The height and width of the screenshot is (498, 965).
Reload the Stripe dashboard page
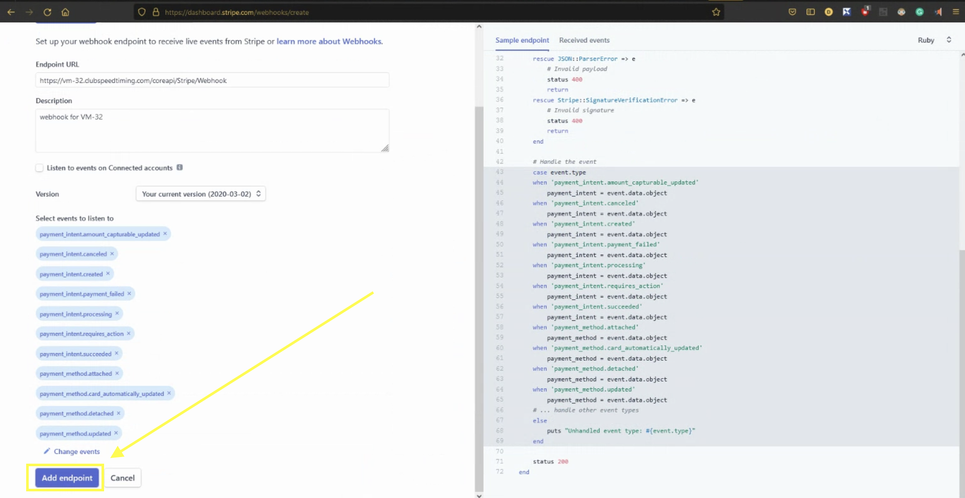click(x=47, y=12)
